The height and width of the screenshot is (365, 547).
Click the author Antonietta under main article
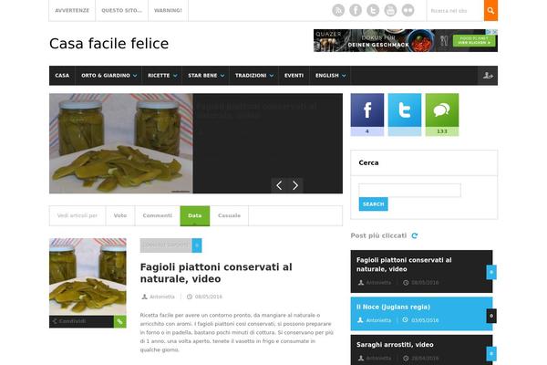pyautogui.click(x=162, y=297)
